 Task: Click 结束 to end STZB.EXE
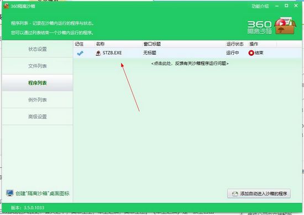[259, 53]
